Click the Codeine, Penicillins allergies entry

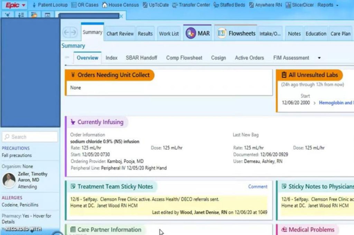coord(20,205)
